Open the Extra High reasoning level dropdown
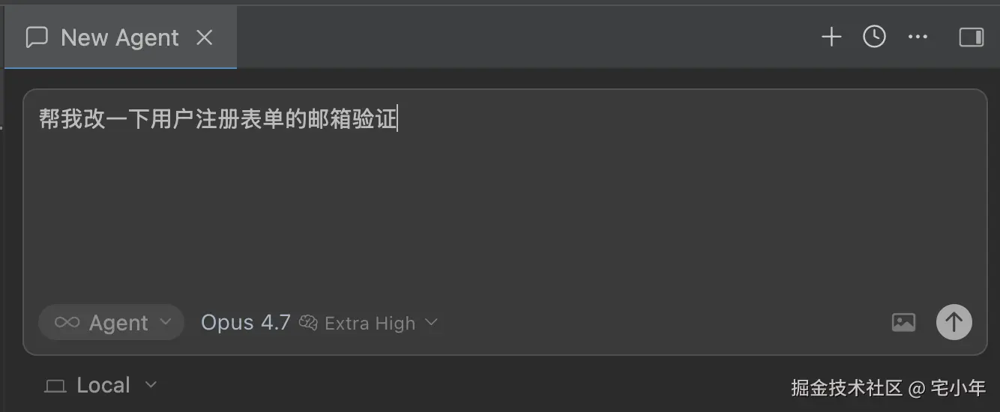This screenshot has height=412, width=1000. click(369, 323)
